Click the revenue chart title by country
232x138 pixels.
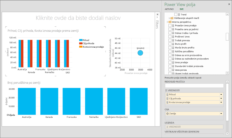[43, 31]
